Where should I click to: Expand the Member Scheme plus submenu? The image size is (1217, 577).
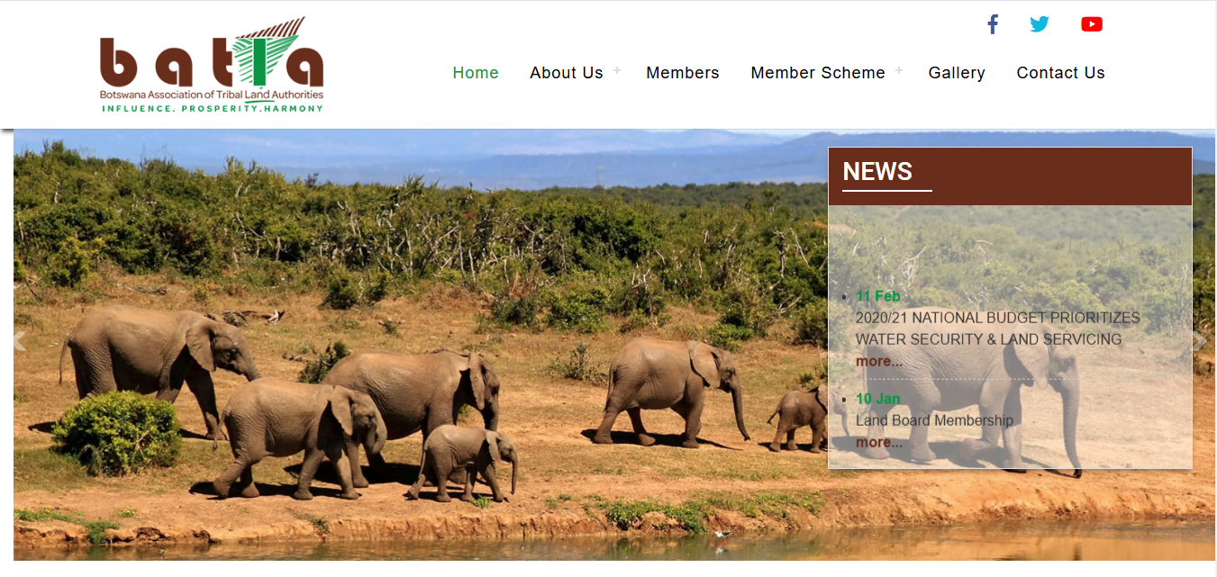(899, 70)
